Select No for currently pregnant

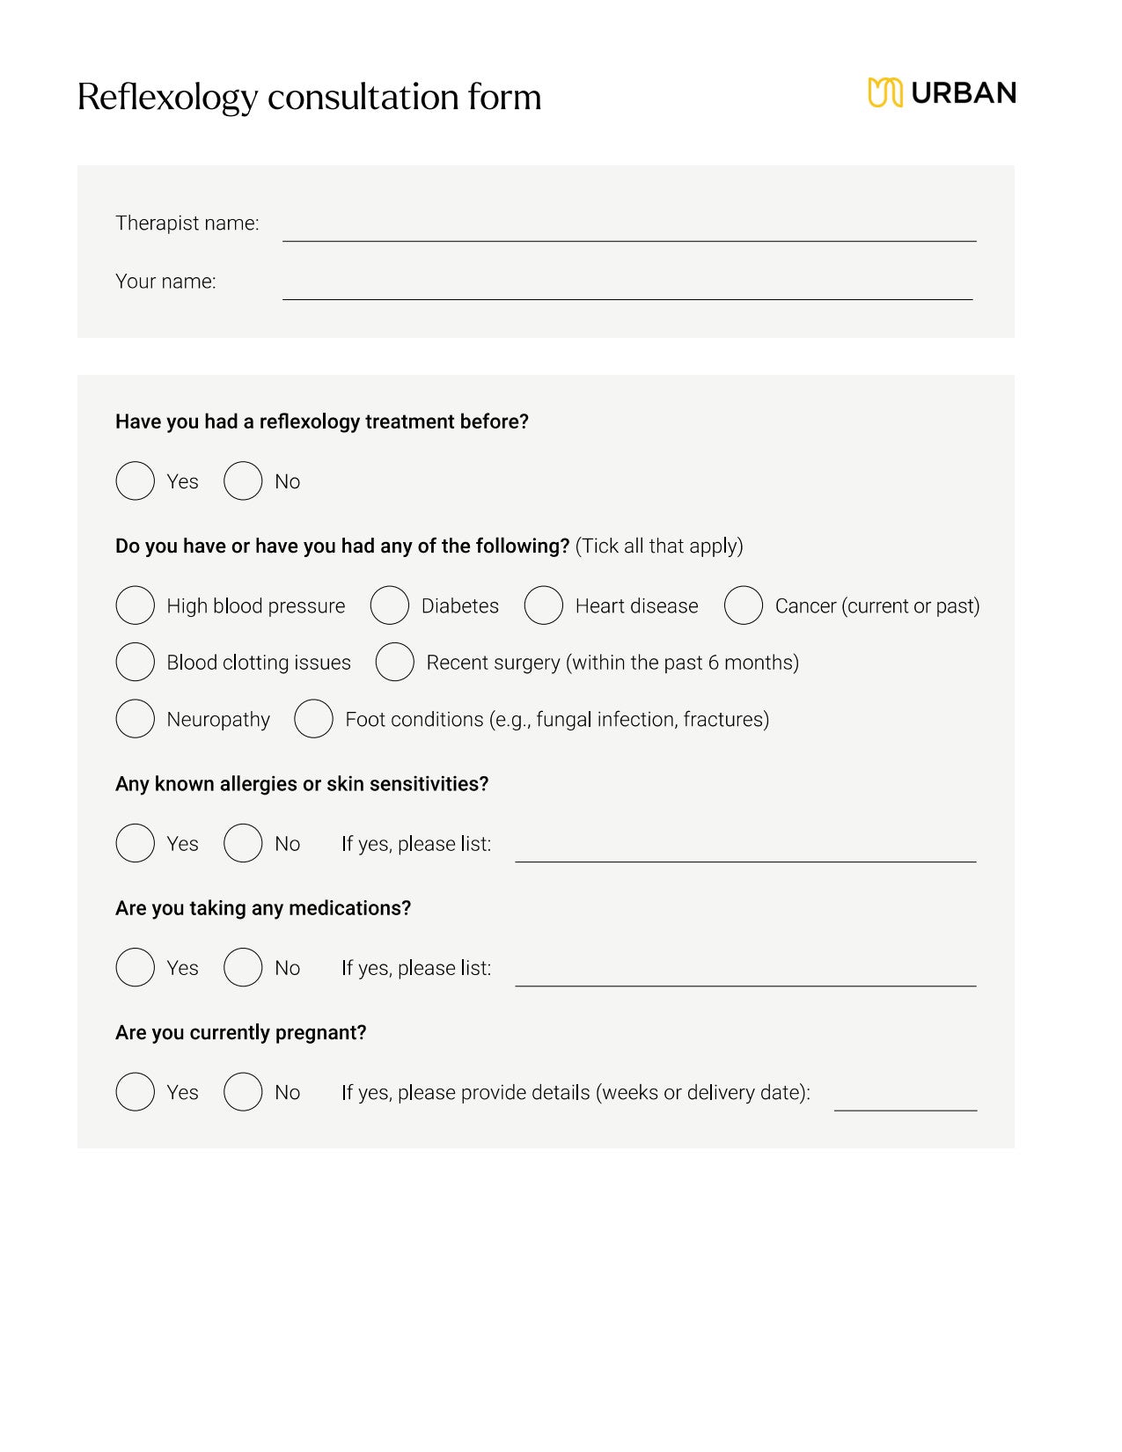click(243, 1092)
